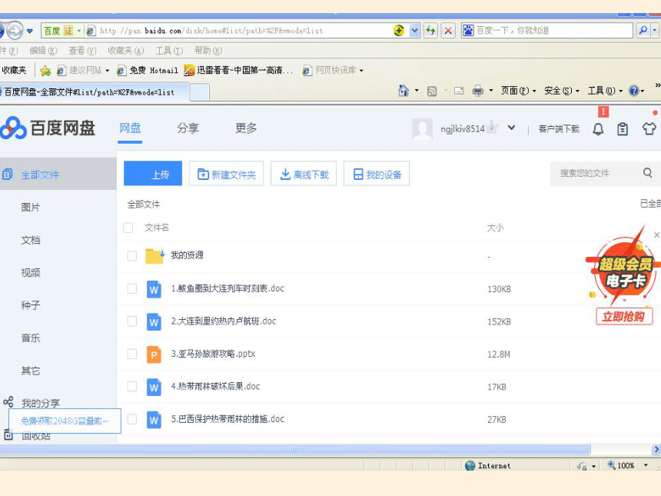Click Word icon of 4.热带雨林破坏后果.doc
This screenshot has height=496, width=661.
tap(154, 387)
